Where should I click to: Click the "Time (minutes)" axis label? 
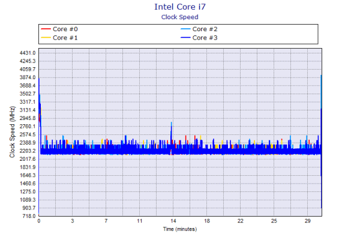180,229
